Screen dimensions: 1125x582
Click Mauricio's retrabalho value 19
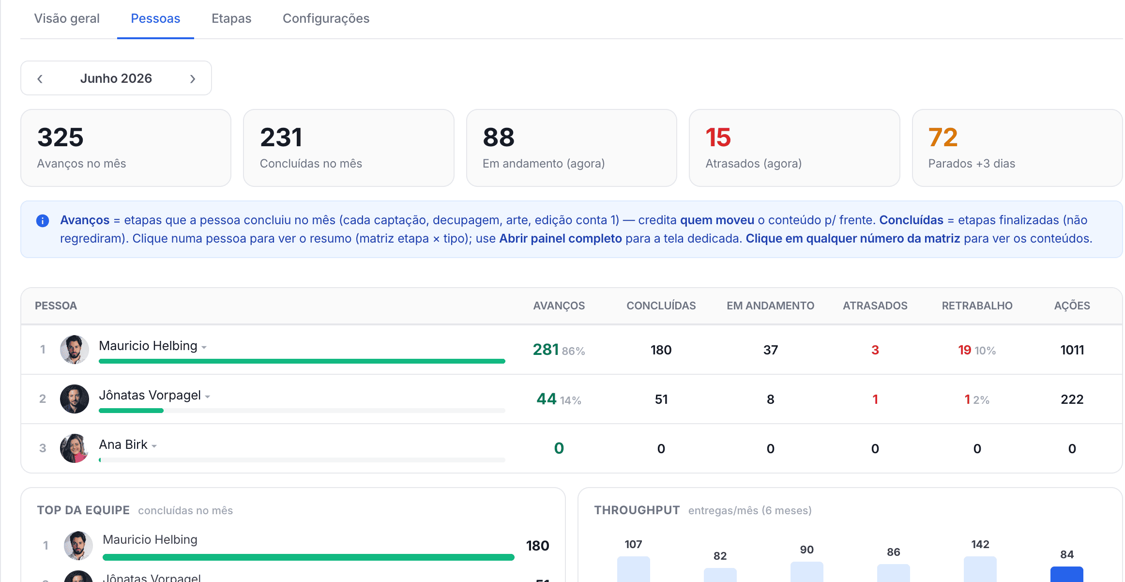point(964,350)
